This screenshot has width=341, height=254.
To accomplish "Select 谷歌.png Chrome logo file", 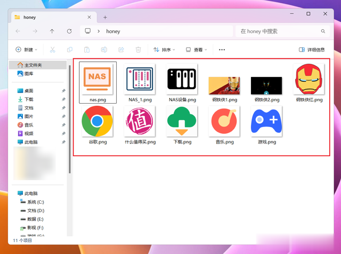I will [98, 125].
